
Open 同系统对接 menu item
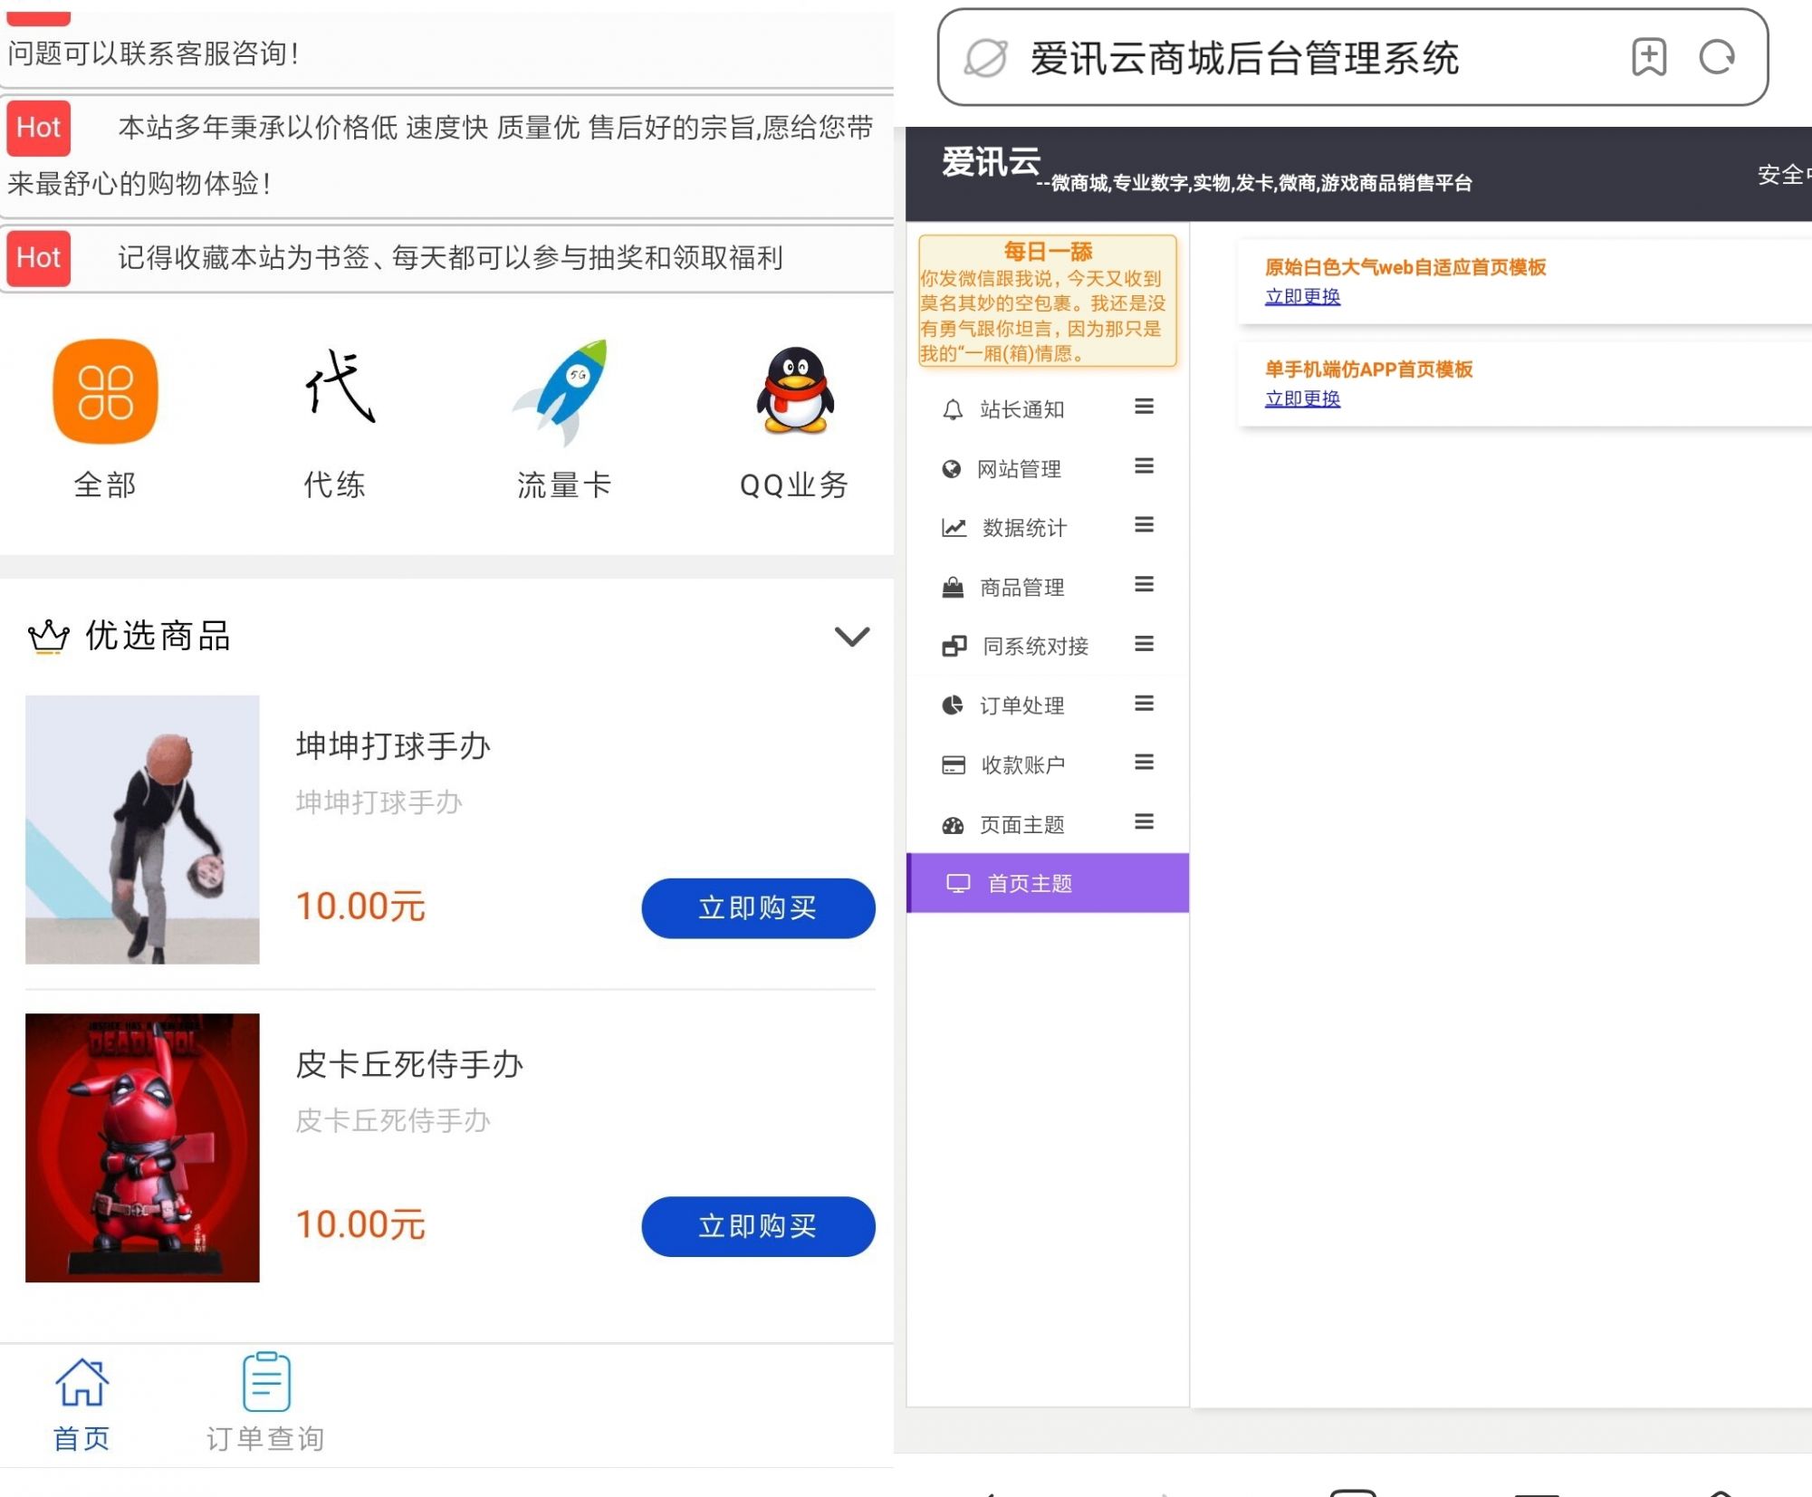(x=1046, y=644)
